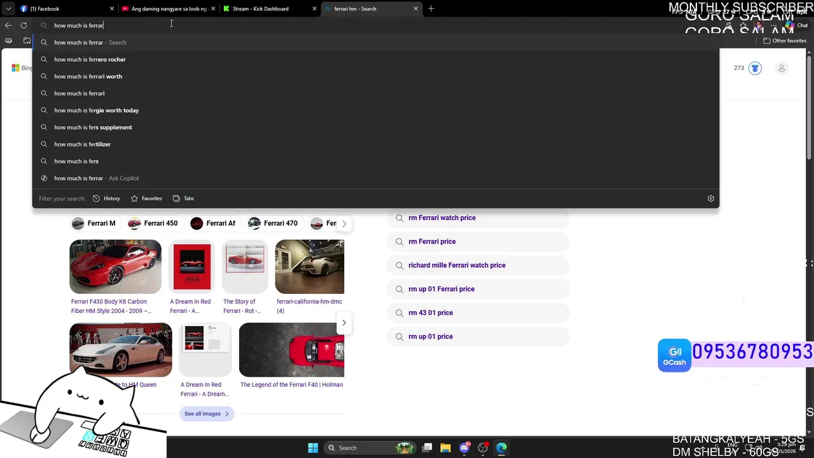Search related 'rm Ferrari watch price'
The height and width of the screenshot is (458, 814).
pyautogui.click(x=478, y=218)
